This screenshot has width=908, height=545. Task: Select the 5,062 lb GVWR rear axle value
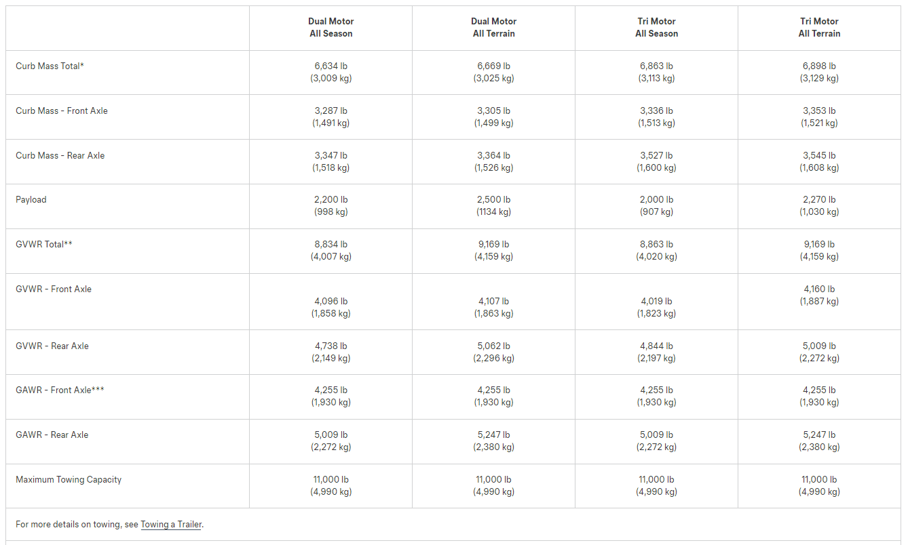[x=493, y=346]
